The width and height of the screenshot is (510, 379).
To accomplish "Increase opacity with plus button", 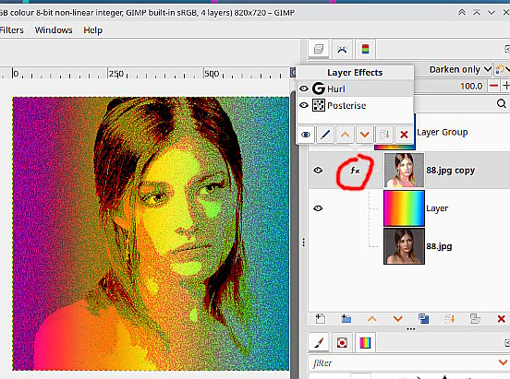I will tap(505, 86).
